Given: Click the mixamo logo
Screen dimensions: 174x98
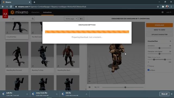Looking at the screenshot, I should click(19, 12).
